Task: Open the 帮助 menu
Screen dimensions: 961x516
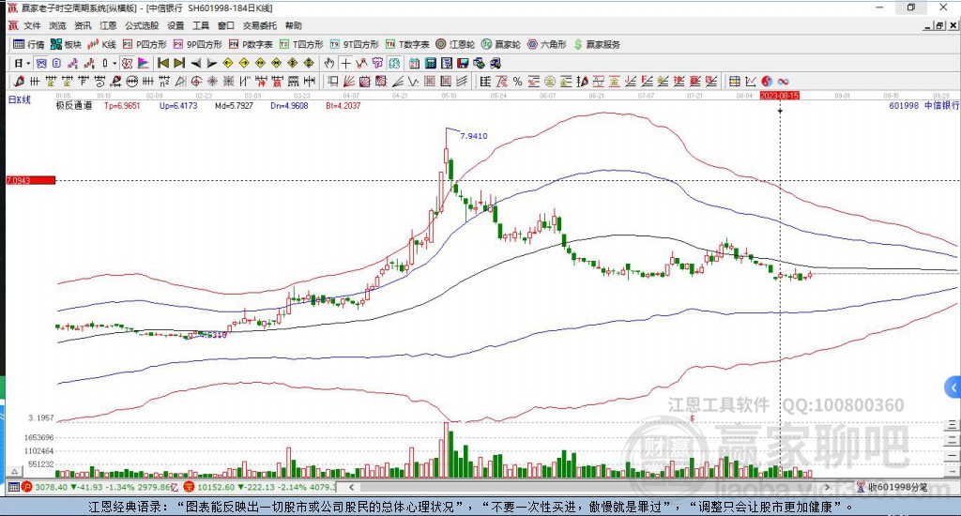Action: click(x=293, y=25)
